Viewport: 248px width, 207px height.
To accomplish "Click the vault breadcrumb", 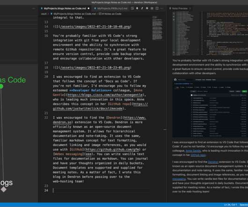I will pos(44,14).
